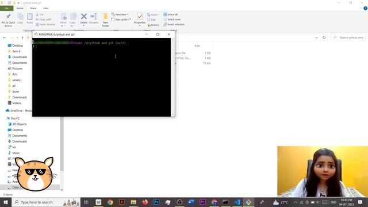
Task: Open Photoshop from the taskbar
Action: point(156,202)
